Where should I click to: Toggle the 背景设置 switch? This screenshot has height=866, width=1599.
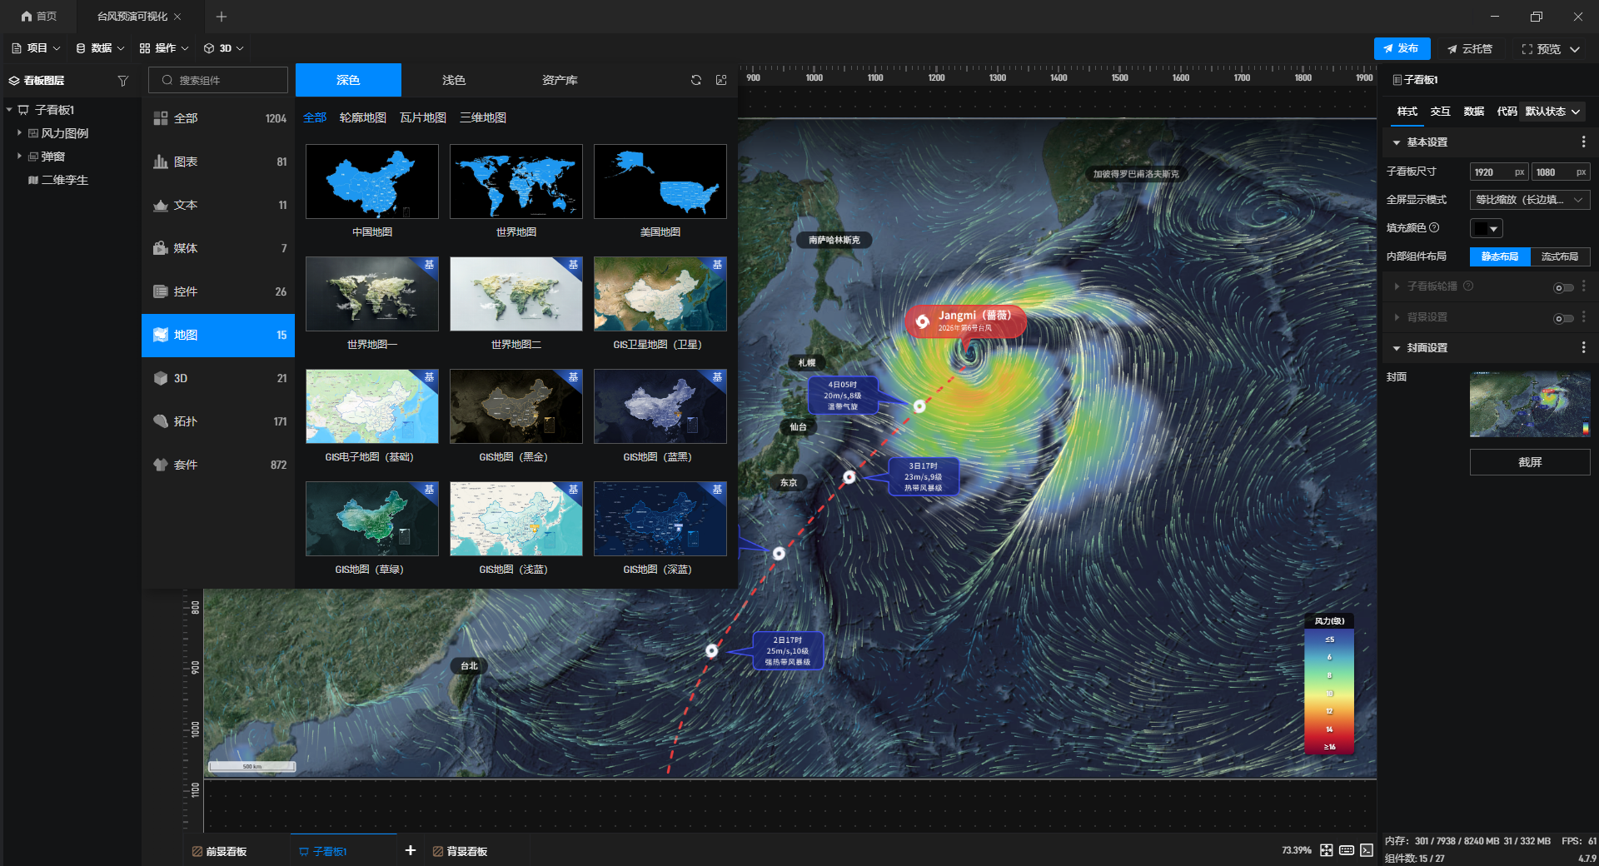point(1563,318)
